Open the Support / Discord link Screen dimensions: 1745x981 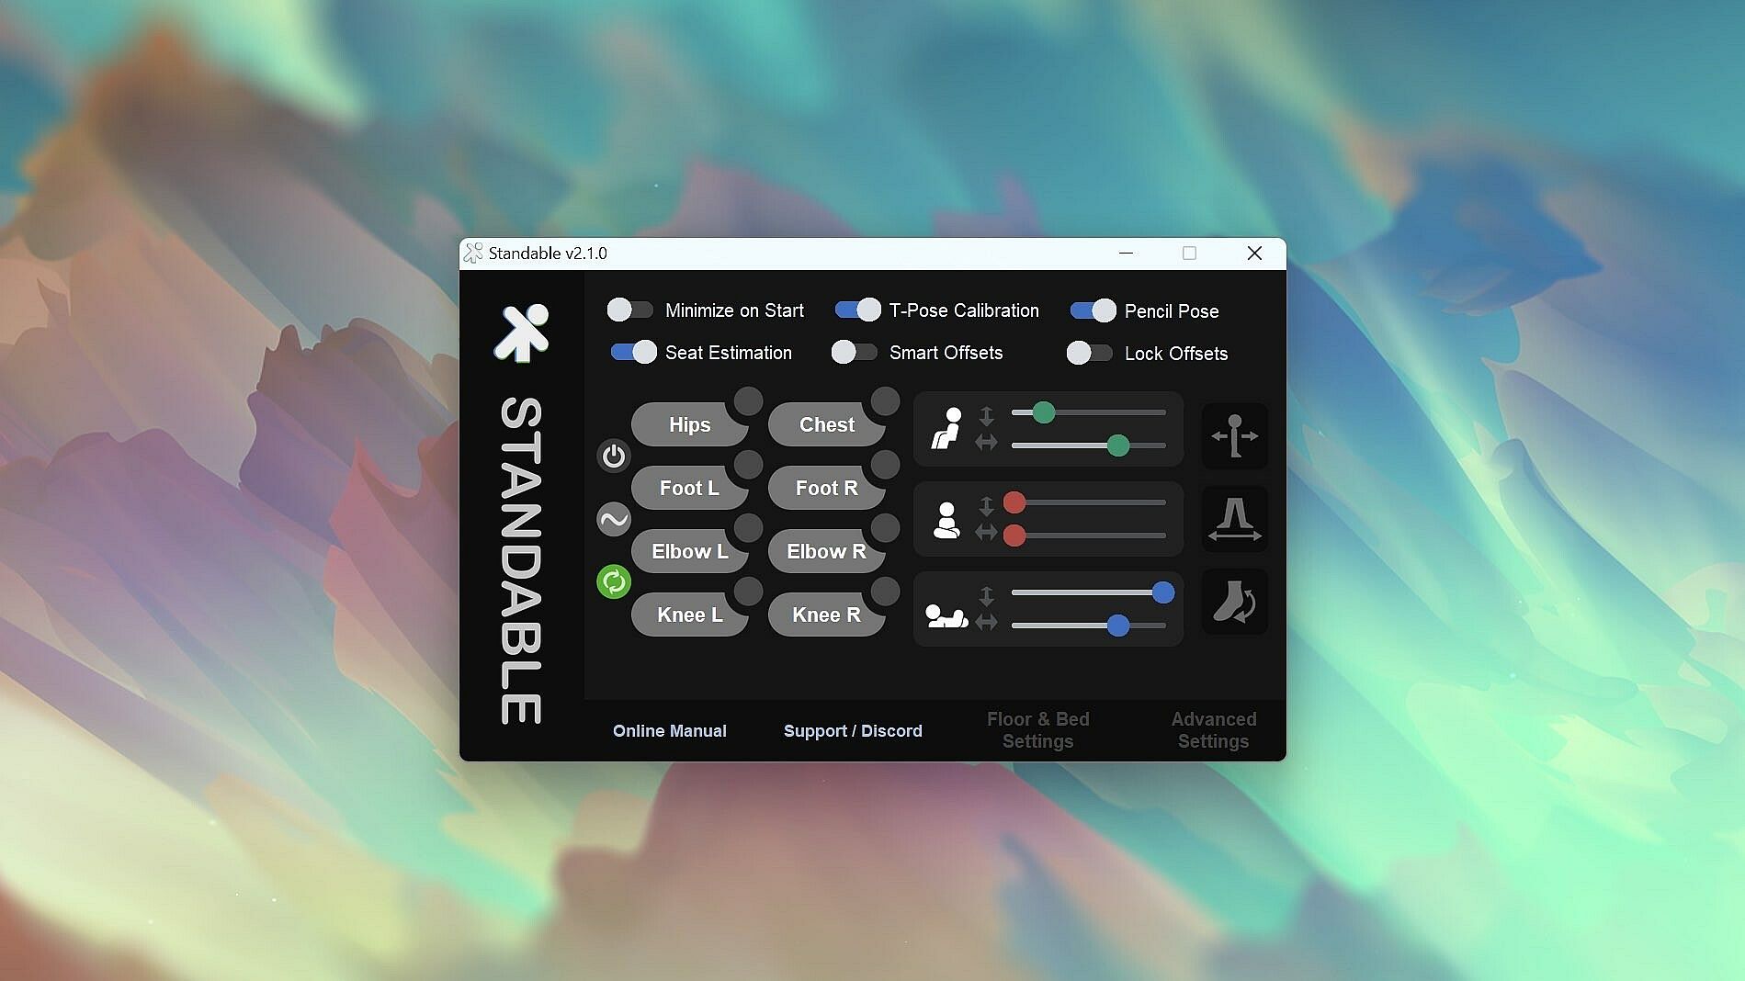pos(853,731)
